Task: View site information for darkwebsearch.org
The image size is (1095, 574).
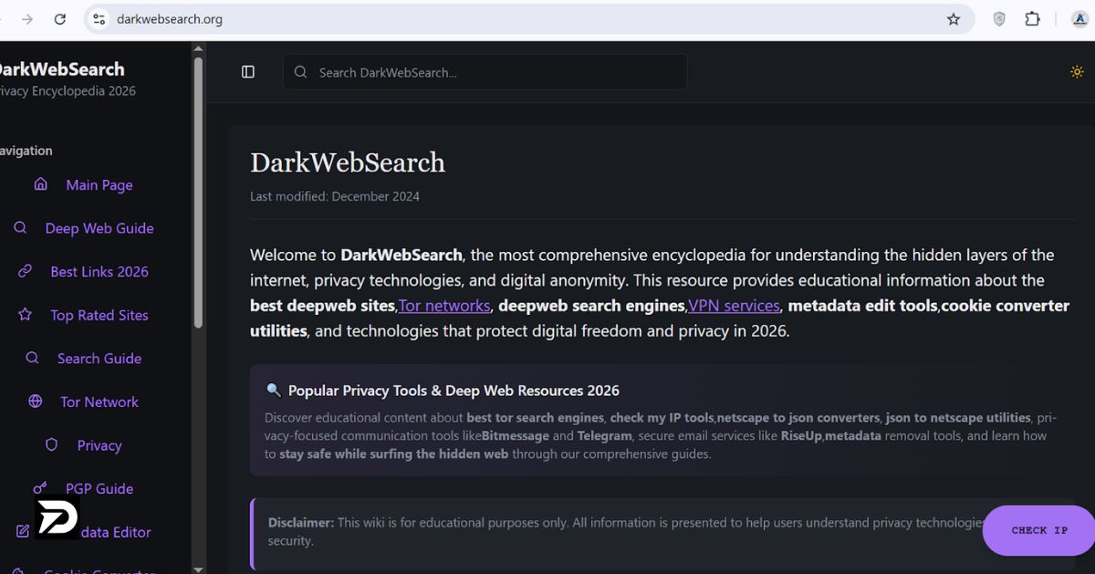Action: tap(99, 19)
